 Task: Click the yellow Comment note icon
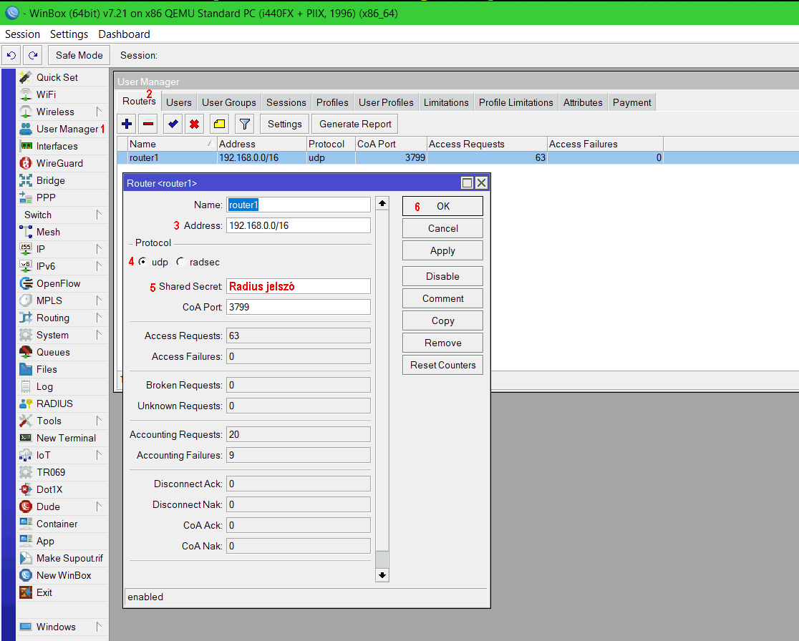pos(219,124)
